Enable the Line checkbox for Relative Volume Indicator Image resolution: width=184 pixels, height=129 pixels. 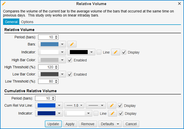click(x=99, y=52)
